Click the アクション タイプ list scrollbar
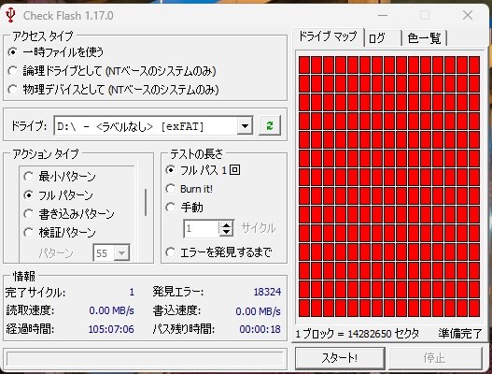Image resolution: width=492 pixels, height=374 pixels. point(146,202)
